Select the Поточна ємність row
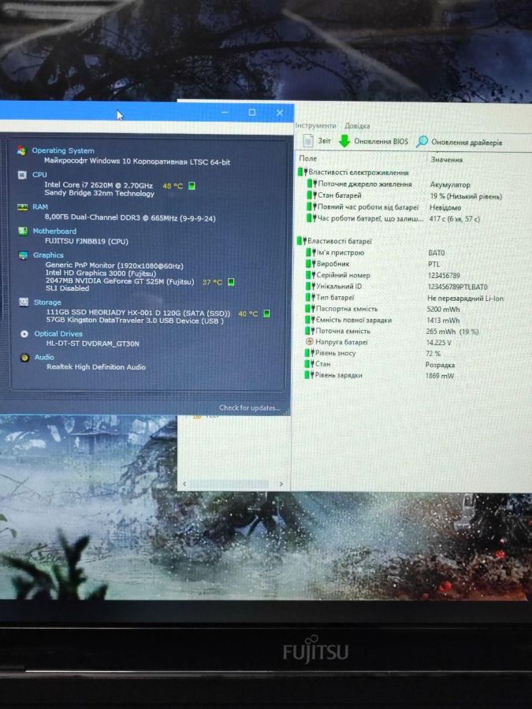The image size is (532, 709). 392,331
